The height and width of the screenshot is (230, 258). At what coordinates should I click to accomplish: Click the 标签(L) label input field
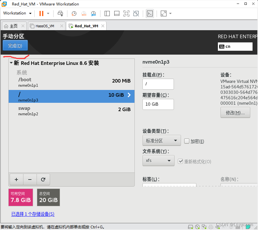pyautogui.click(x=169, y=185)
